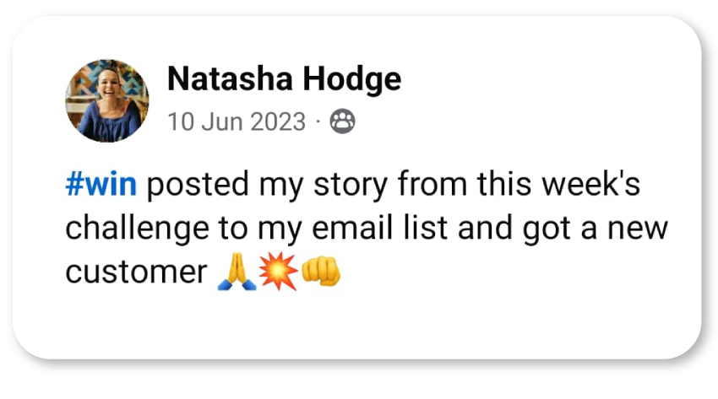Image resolution: width=718 pixels, height=399 pixels.
Task: Click the word "story" in the post
Action: point(351,185)
